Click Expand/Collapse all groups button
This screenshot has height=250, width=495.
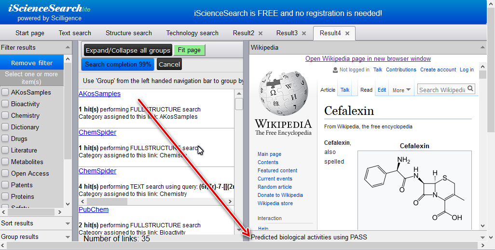tap(128, 50)
